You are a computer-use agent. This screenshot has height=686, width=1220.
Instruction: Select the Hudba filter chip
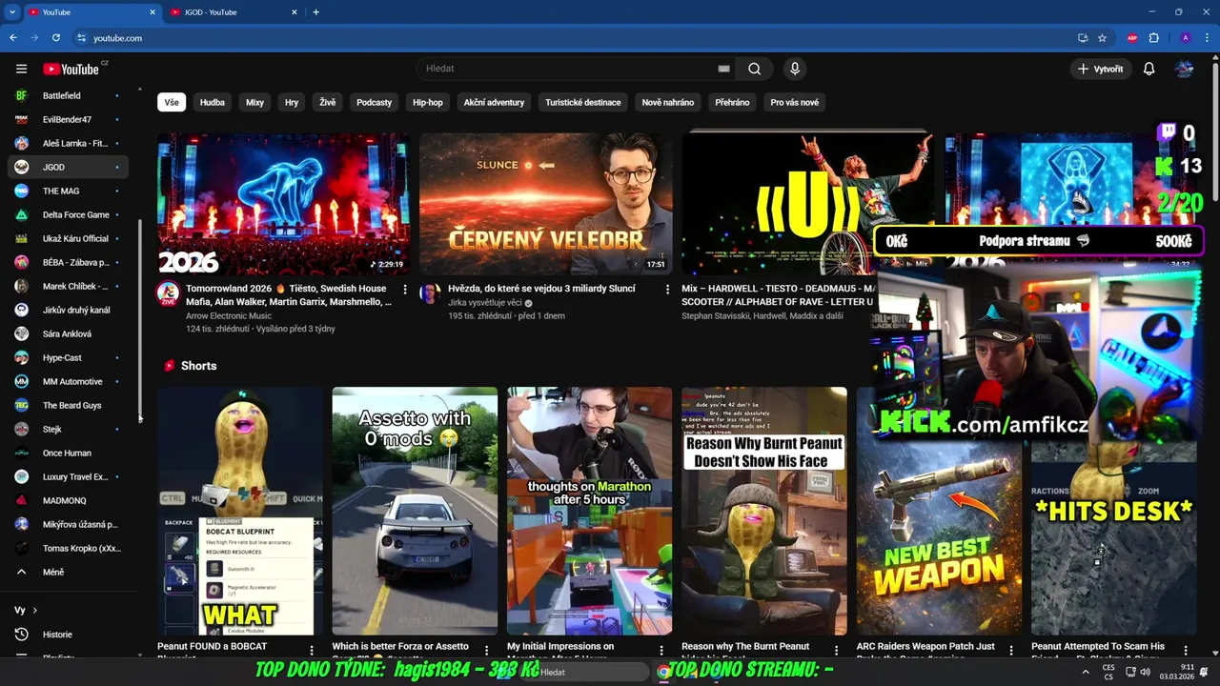coord(213,102)
